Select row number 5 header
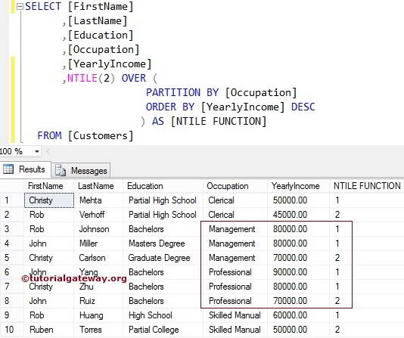This screenshot has height=338, width=404. pos(12,258)
